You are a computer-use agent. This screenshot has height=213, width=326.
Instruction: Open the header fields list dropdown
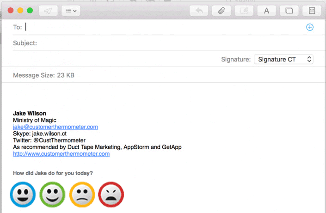point(71,11)
